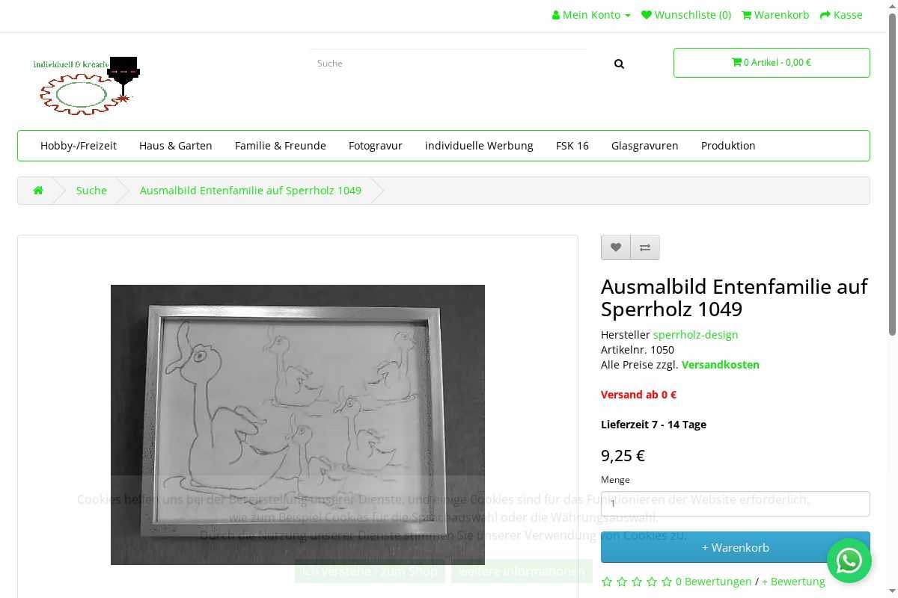Expand Mein Konto dropdown
Screen dimensions: 898x598
(x=591, y=15)
